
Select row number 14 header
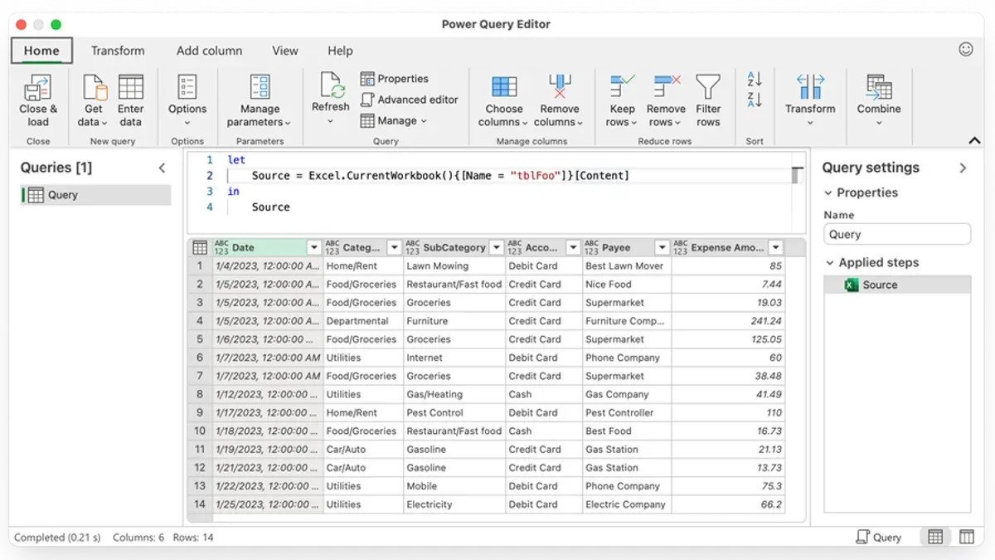199,504
